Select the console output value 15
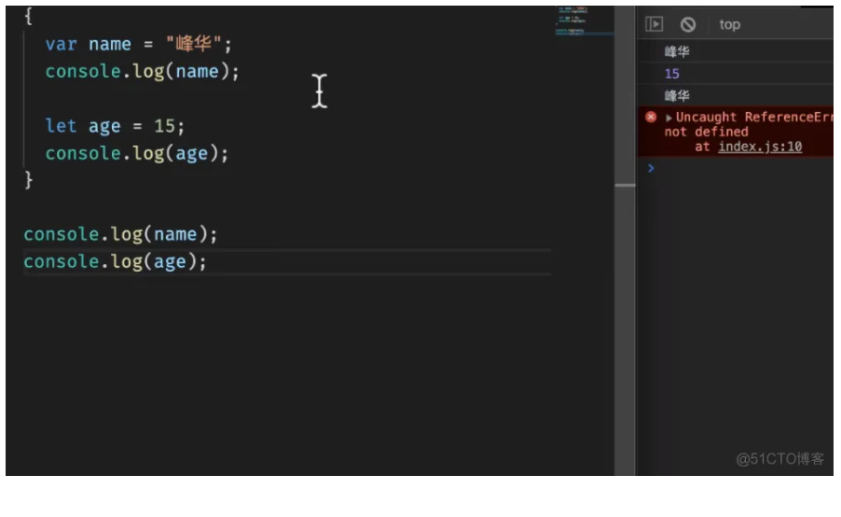The height and width of the screenshot is (517, 841). [x=672, y=74]
